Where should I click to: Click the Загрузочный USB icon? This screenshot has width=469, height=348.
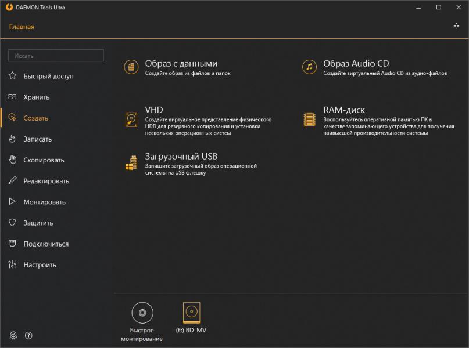point(131,164)
